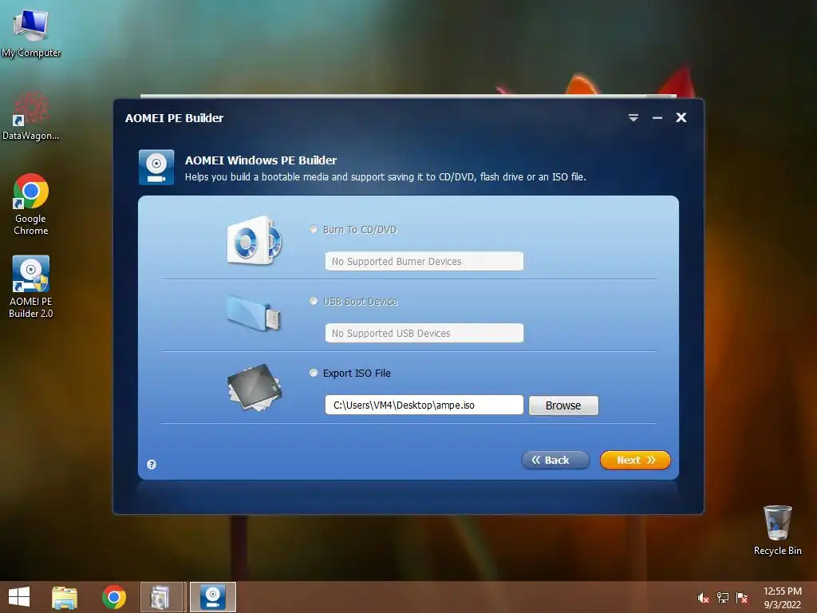Launch Chrome from the taskbar
The image size is (817, 613).
(x=113, y=597)
